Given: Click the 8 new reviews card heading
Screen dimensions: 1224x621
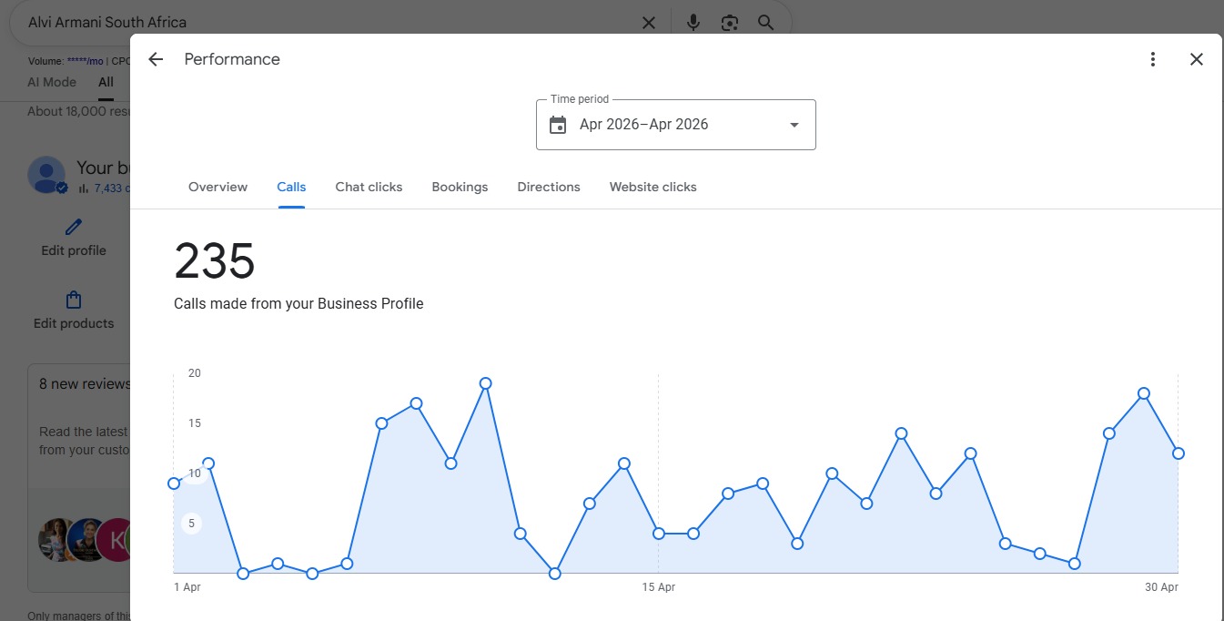Looking at the screenshot, I should 85,384.
